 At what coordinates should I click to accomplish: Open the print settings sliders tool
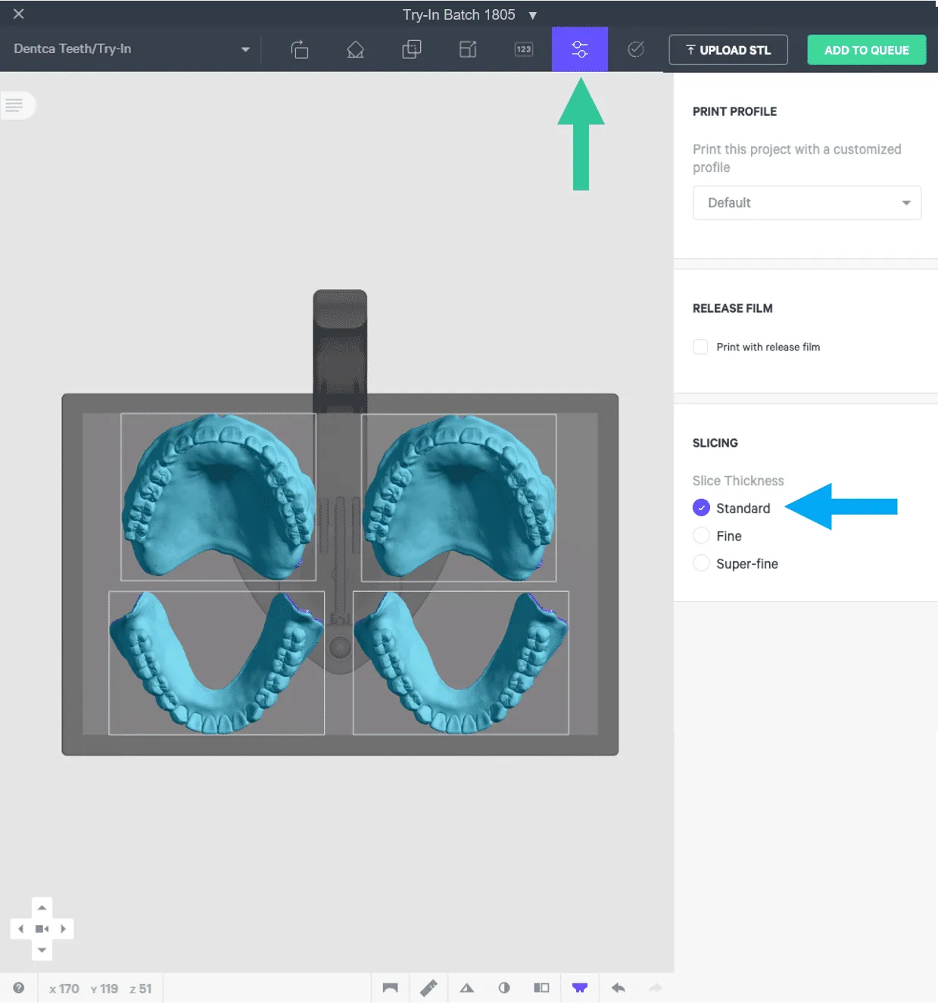(580, 49)
